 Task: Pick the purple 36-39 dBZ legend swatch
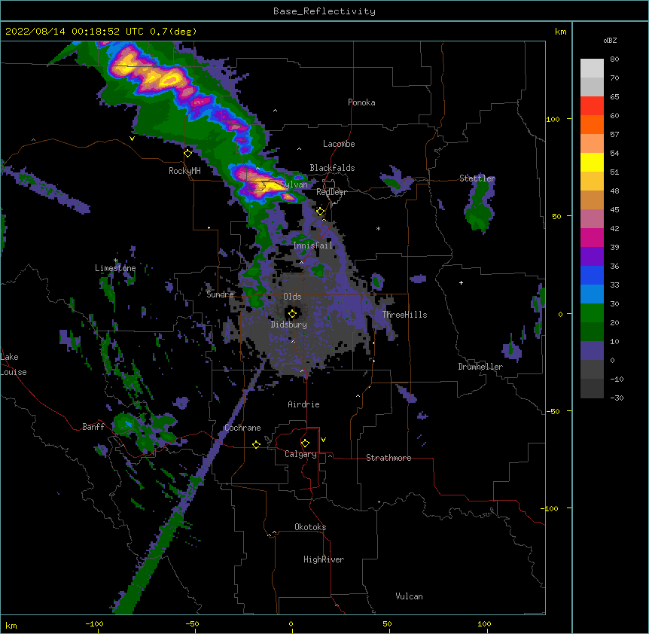(592, 256)
